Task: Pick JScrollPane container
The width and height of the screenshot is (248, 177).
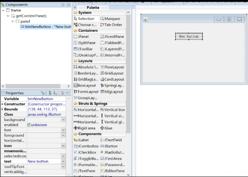Action: tap(112, 37)
